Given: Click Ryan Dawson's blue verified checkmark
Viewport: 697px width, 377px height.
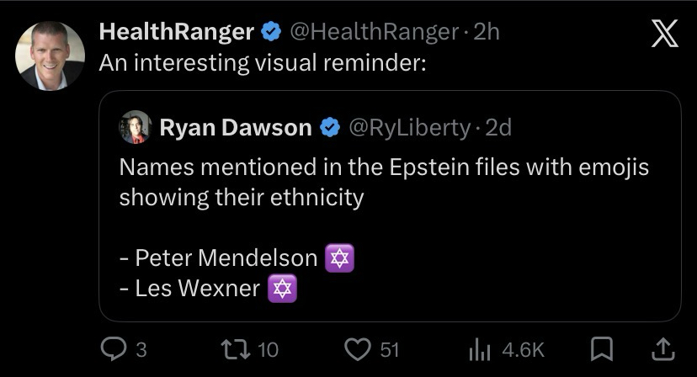Looking at the screenshot, I should coord(329,127).
